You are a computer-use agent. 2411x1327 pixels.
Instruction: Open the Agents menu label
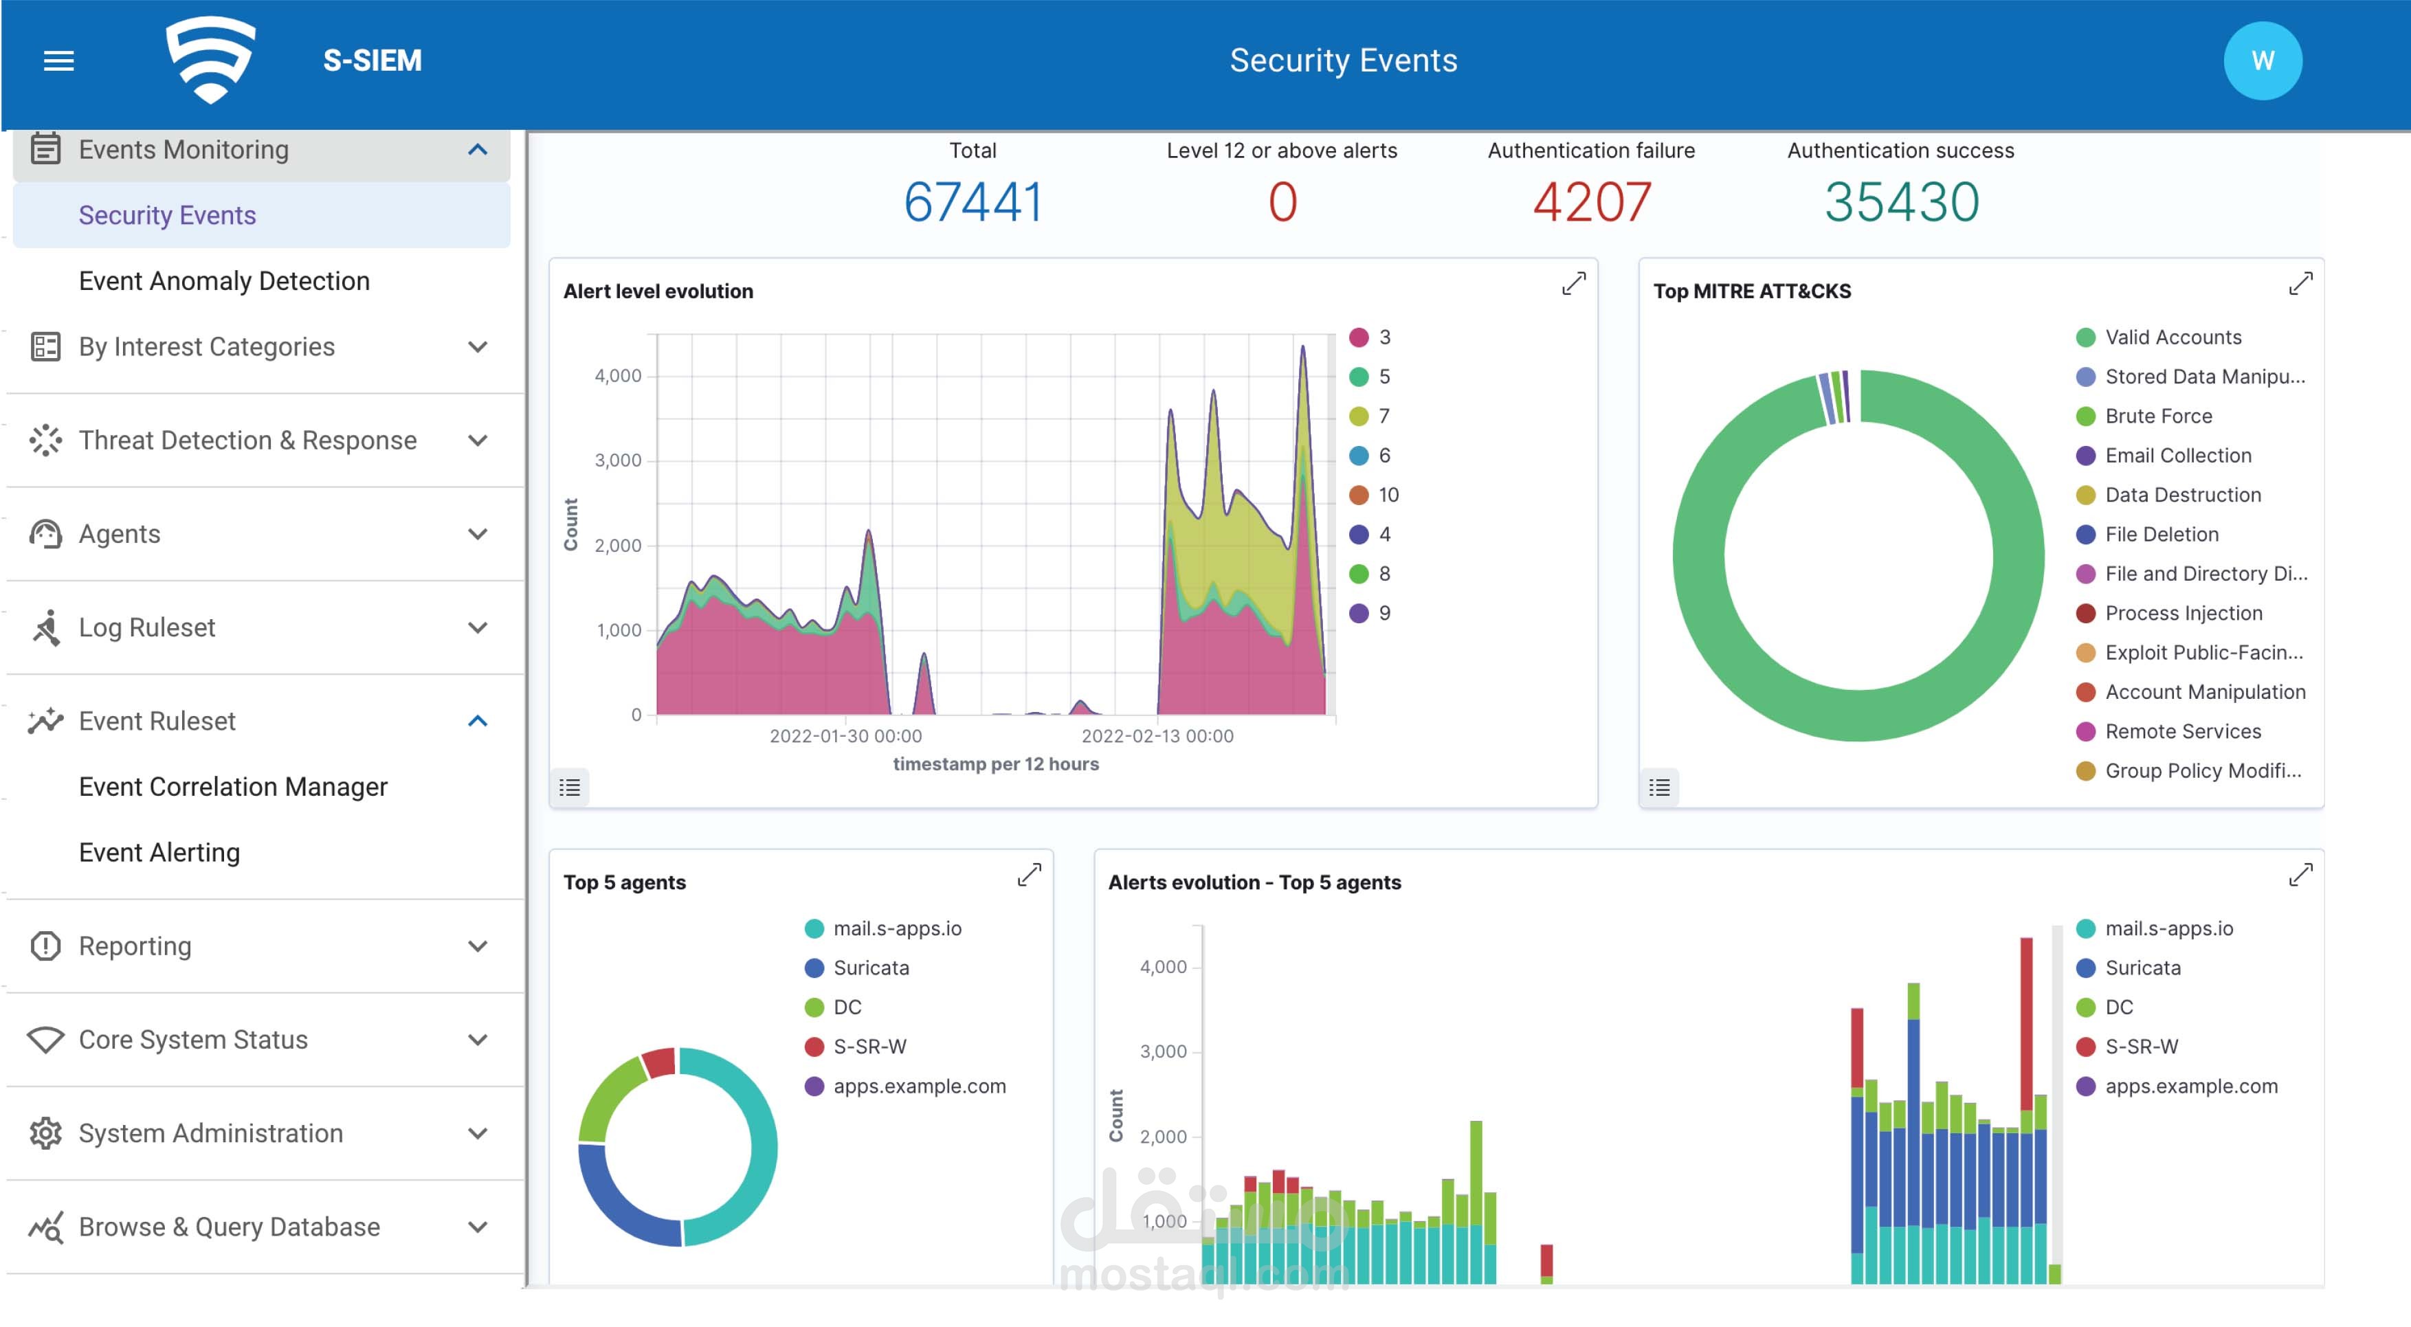click(x=119, y=535)
